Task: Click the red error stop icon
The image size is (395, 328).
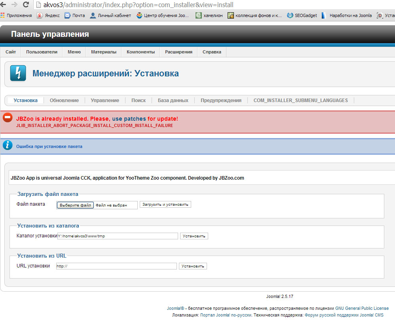Action: (8, 118)
